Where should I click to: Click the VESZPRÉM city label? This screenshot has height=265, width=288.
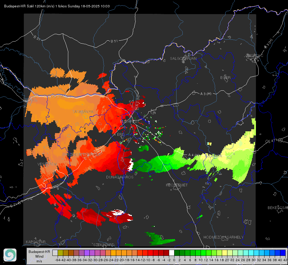pos(47,164)
